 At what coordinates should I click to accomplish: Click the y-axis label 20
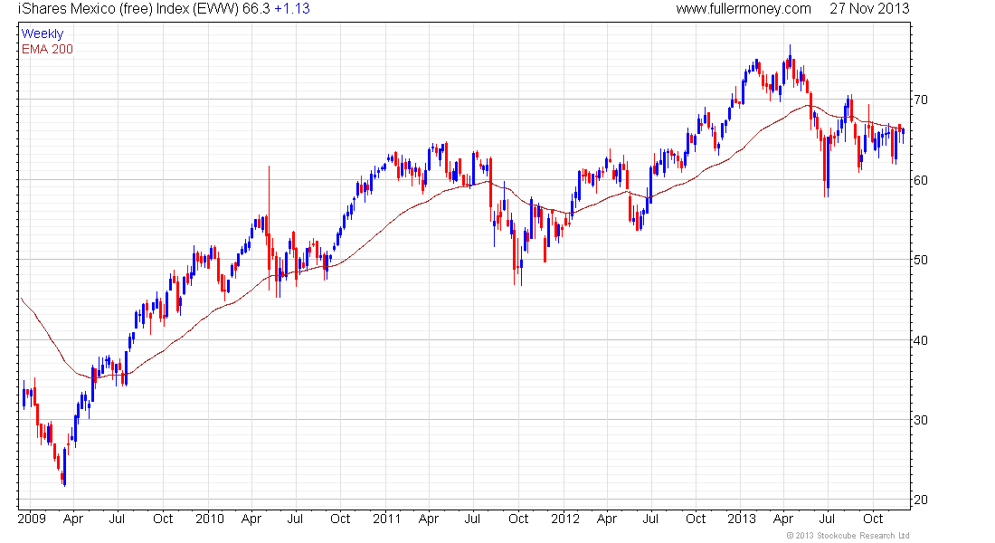click(x=921, y=500)
